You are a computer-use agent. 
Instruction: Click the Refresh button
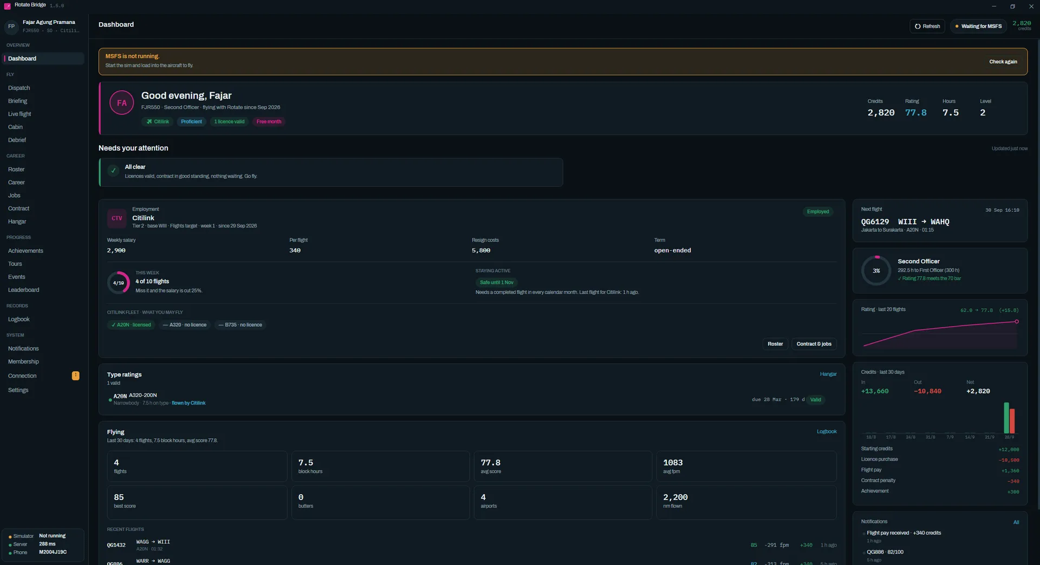click(927, 26)
